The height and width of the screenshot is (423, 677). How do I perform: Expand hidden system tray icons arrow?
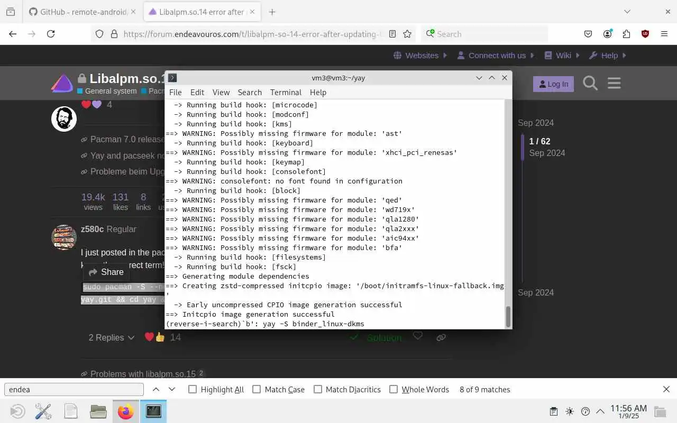[600, 411]
